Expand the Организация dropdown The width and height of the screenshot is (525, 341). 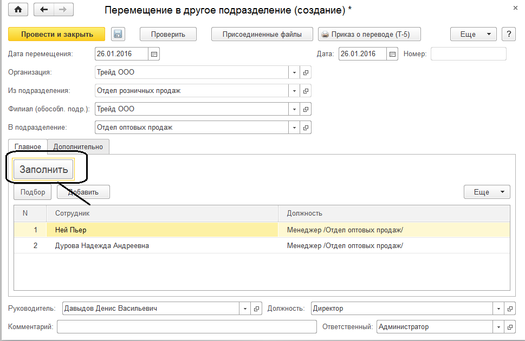coord(294,72)
